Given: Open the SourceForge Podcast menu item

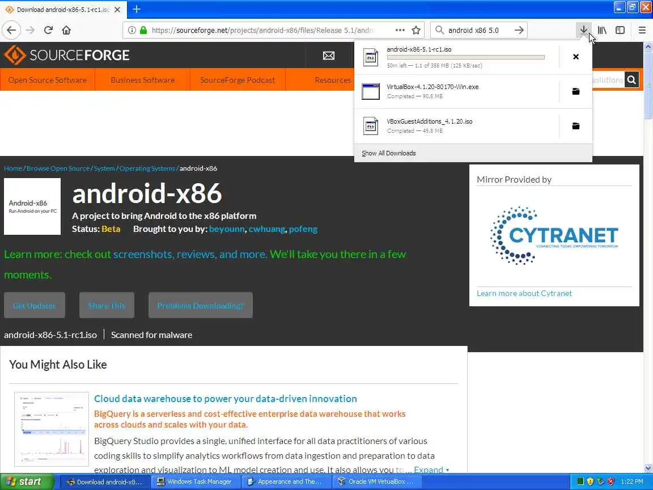Looking at the screenshot, I should tap(238, 79).
